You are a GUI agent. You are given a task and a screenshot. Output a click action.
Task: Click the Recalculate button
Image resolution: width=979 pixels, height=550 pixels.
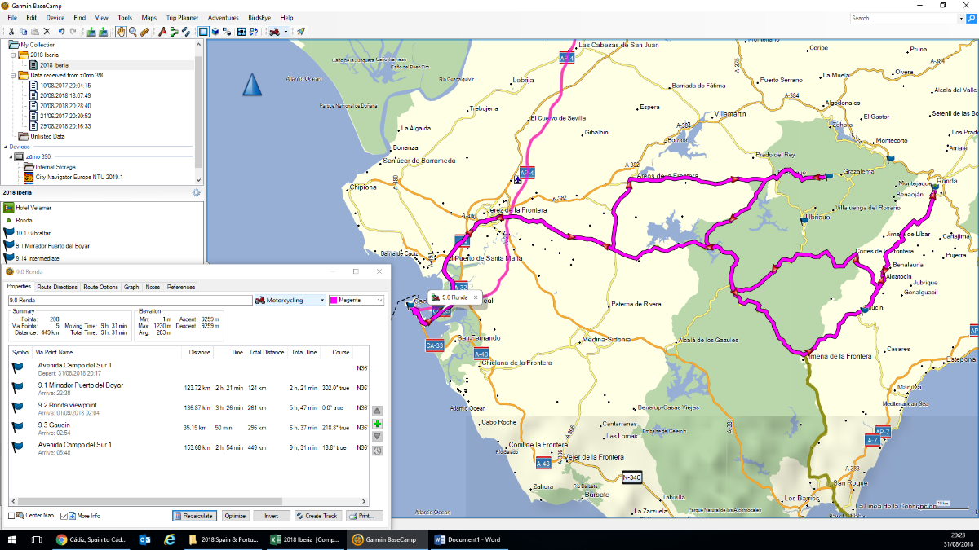194,516
